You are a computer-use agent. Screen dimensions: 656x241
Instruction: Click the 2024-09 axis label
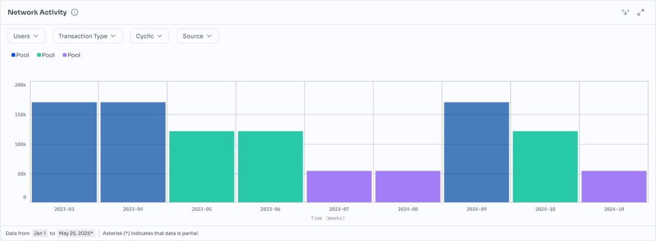[477, 209]
